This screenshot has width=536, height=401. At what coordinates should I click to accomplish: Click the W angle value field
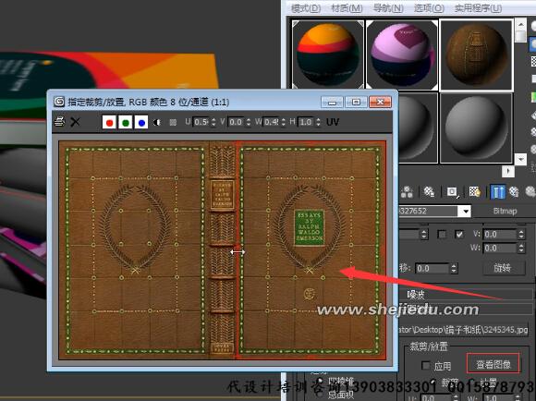coord(499,248)
